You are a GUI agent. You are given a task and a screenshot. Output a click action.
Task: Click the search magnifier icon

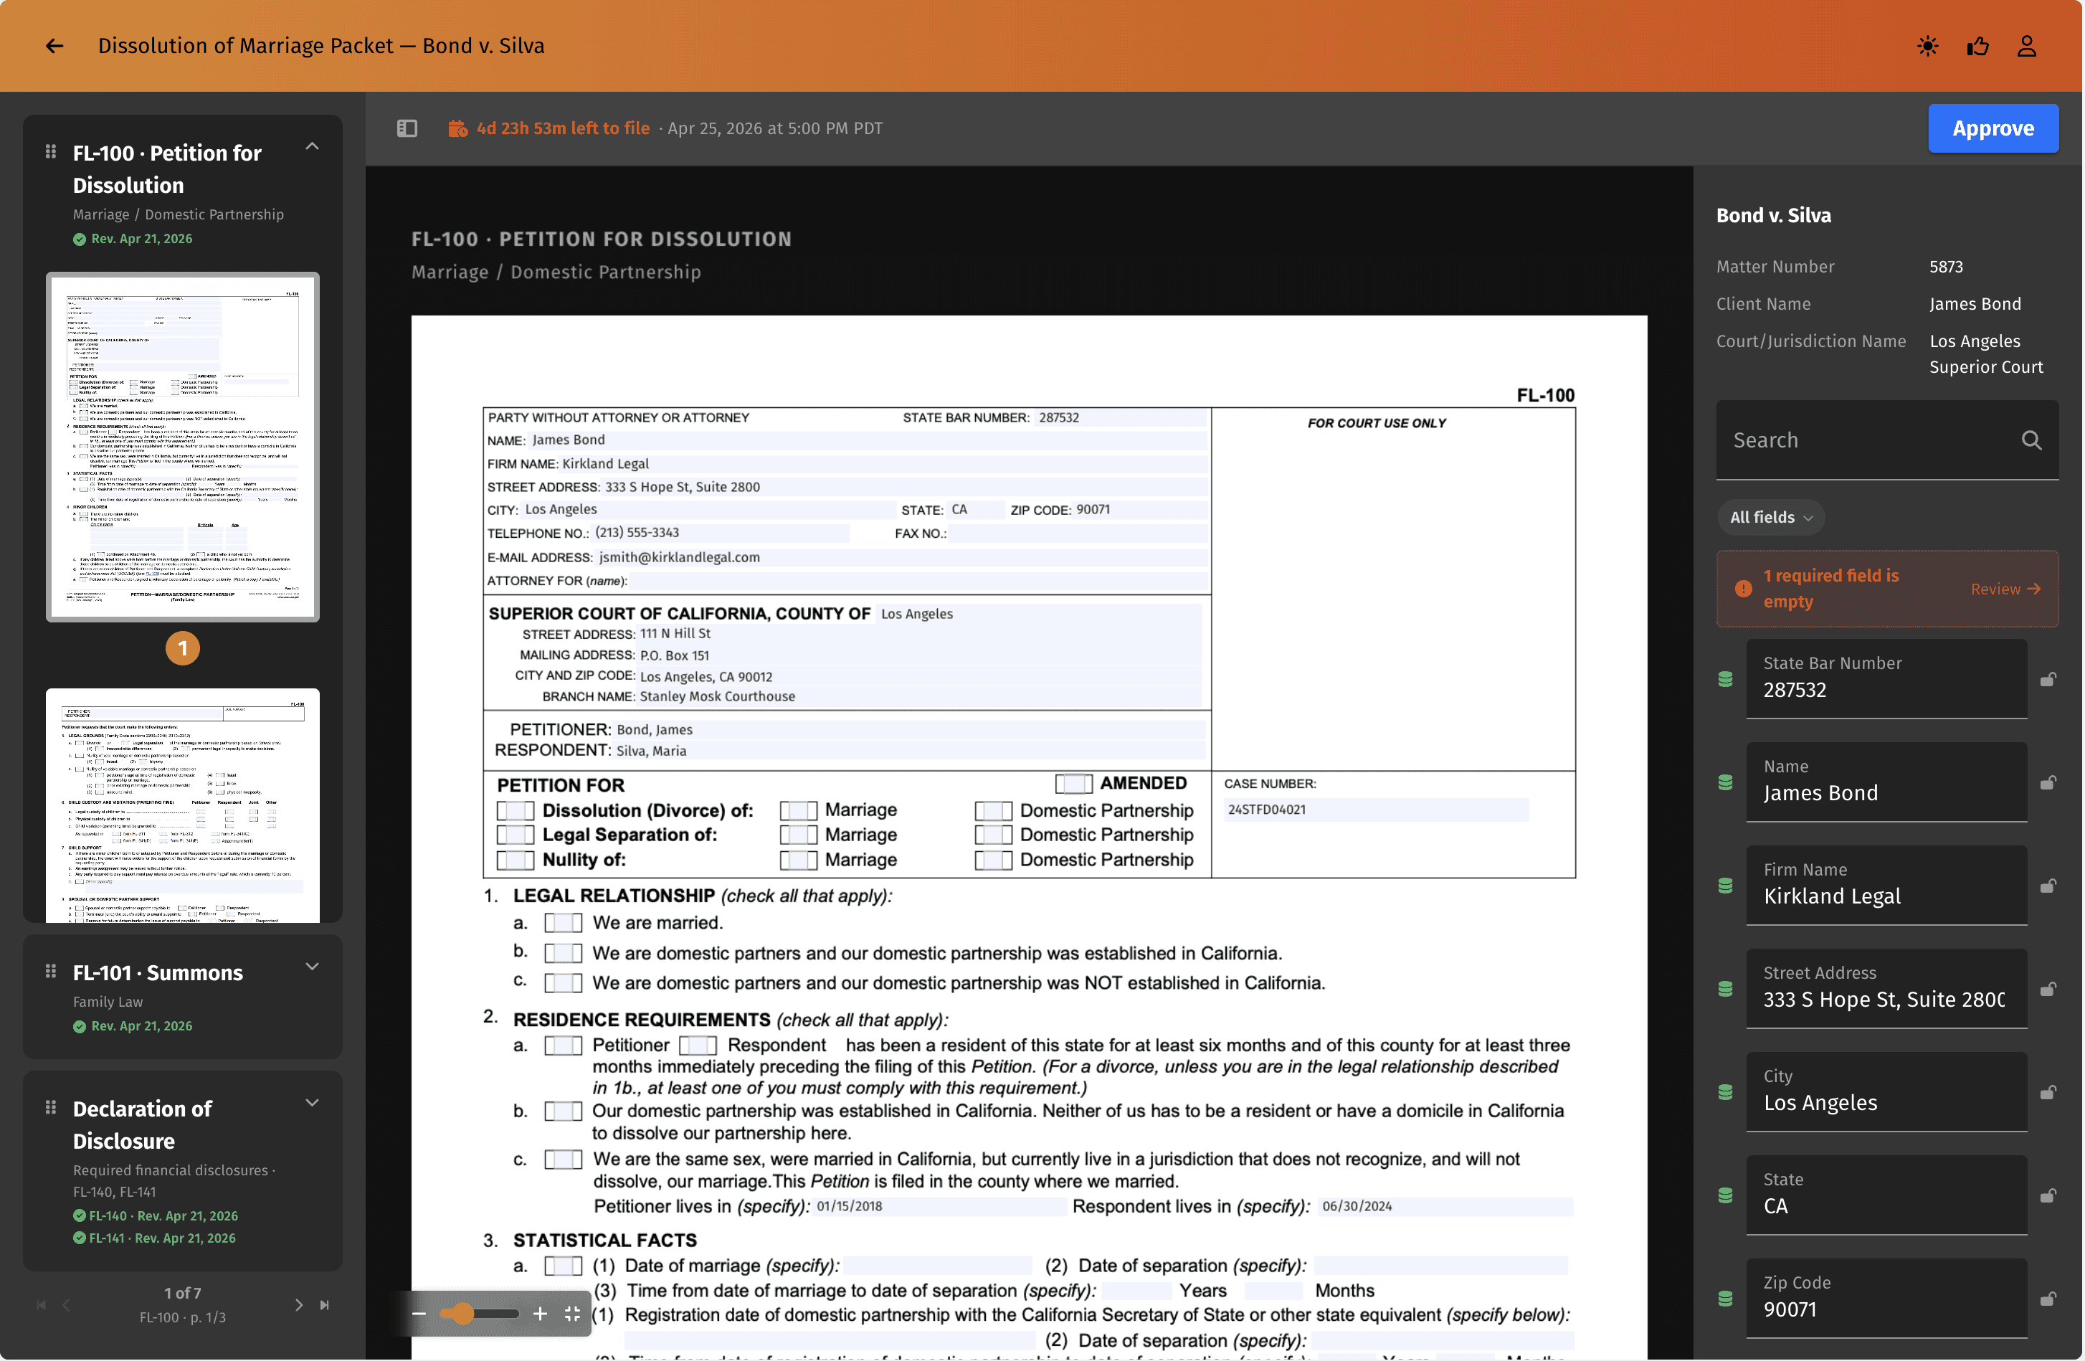coord(2031,440)
